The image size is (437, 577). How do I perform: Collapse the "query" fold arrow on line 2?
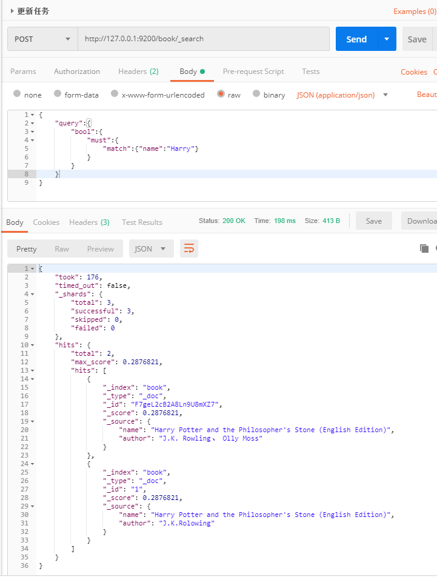32,123
